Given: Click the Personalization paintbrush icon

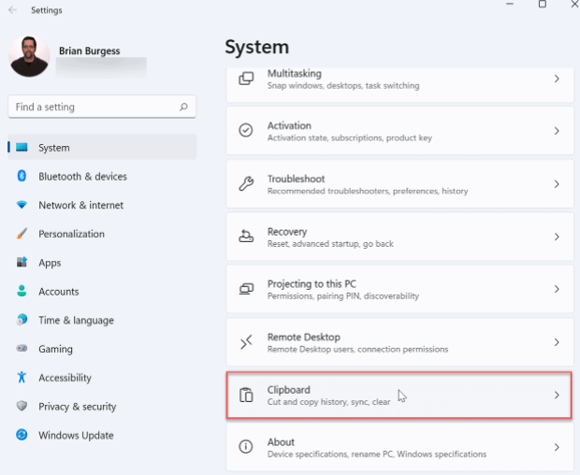Looking at the screenshot, I should click(22, 234).
